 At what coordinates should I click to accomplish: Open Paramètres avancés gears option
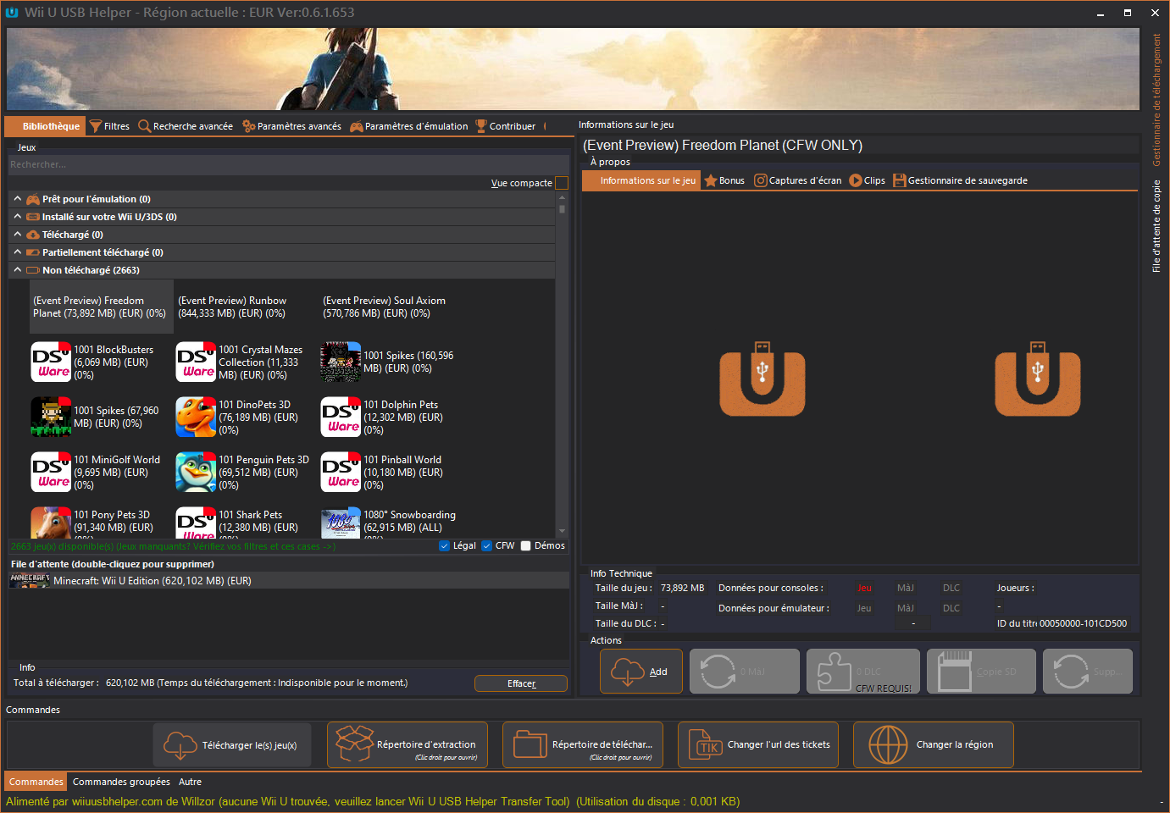(291, 126)
